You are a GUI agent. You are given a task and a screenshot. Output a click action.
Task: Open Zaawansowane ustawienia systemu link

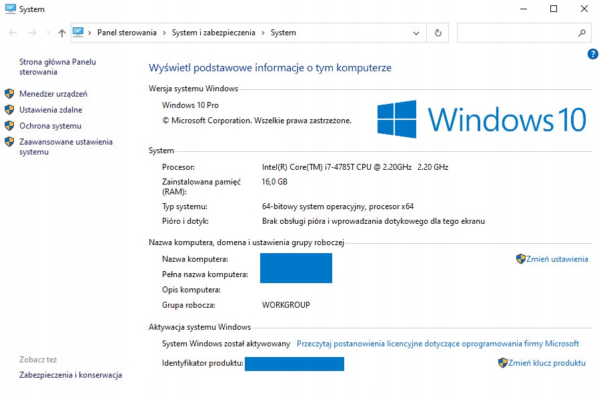66,147
